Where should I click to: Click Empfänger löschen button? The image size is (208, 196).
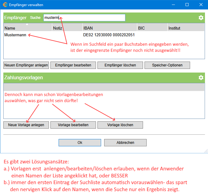120,65
